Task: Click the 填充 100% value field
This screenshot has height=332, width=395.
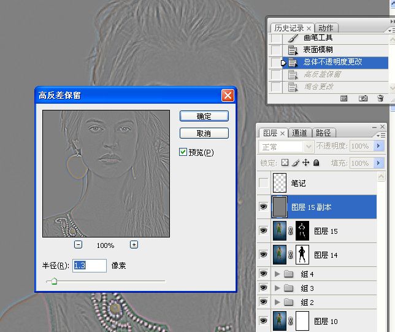Action: tap(361, 163)
